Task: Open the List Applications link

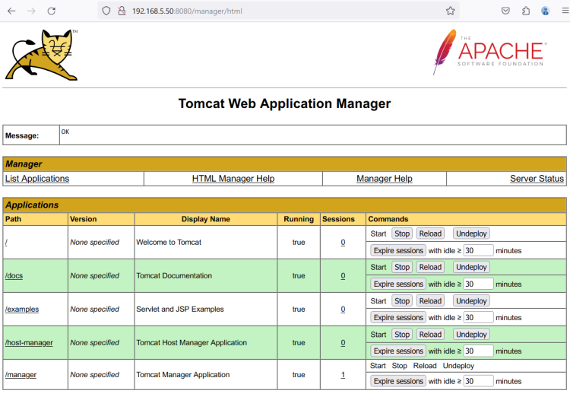Action: pyautogui.click(x=37, y=179)
